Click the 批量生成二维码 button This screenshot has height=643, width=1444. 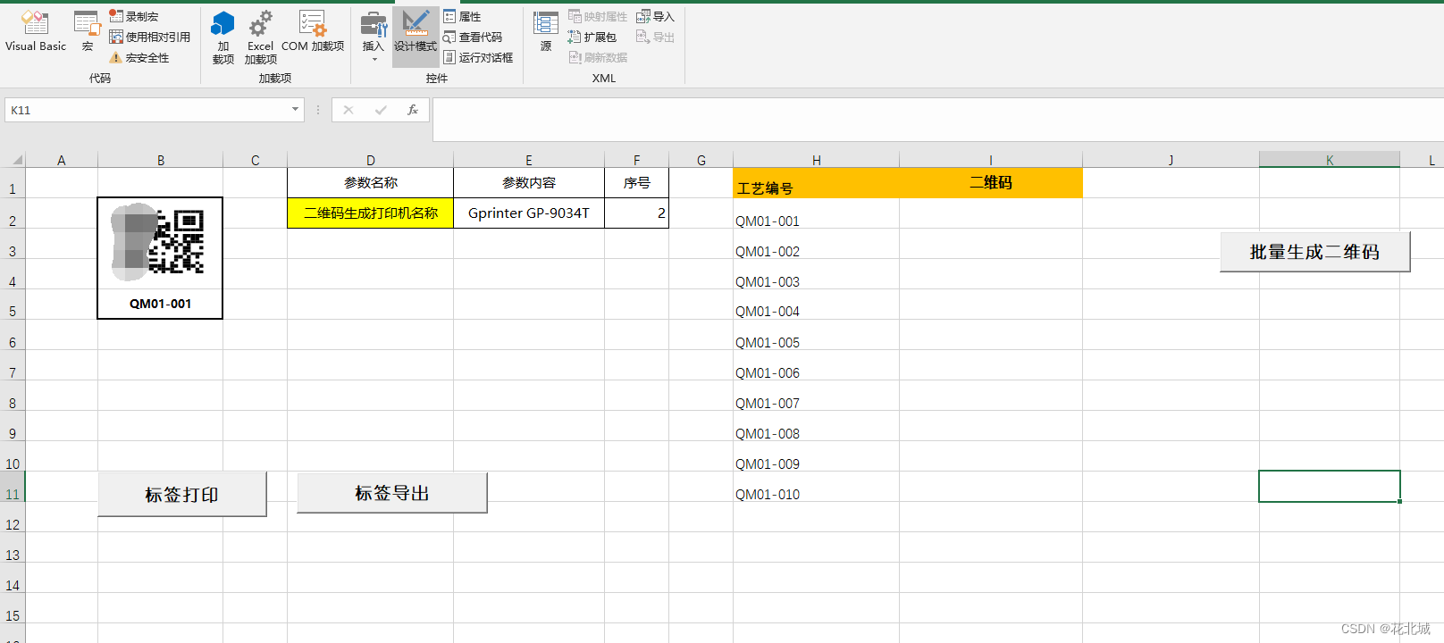point(1314,252)
